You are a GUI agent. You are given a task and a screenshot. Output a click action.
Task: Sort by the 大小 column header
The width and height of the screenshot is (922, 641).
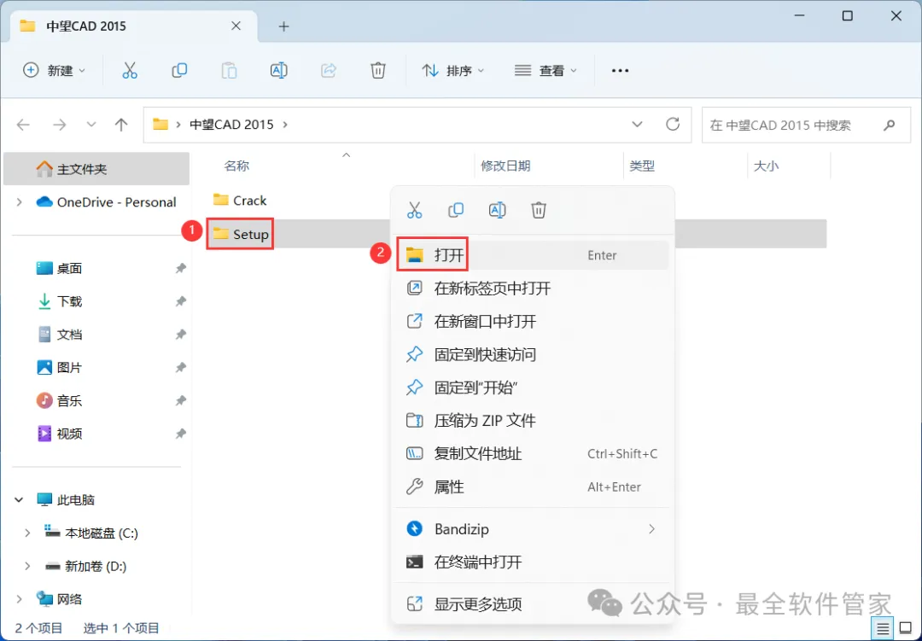[766, 166]
